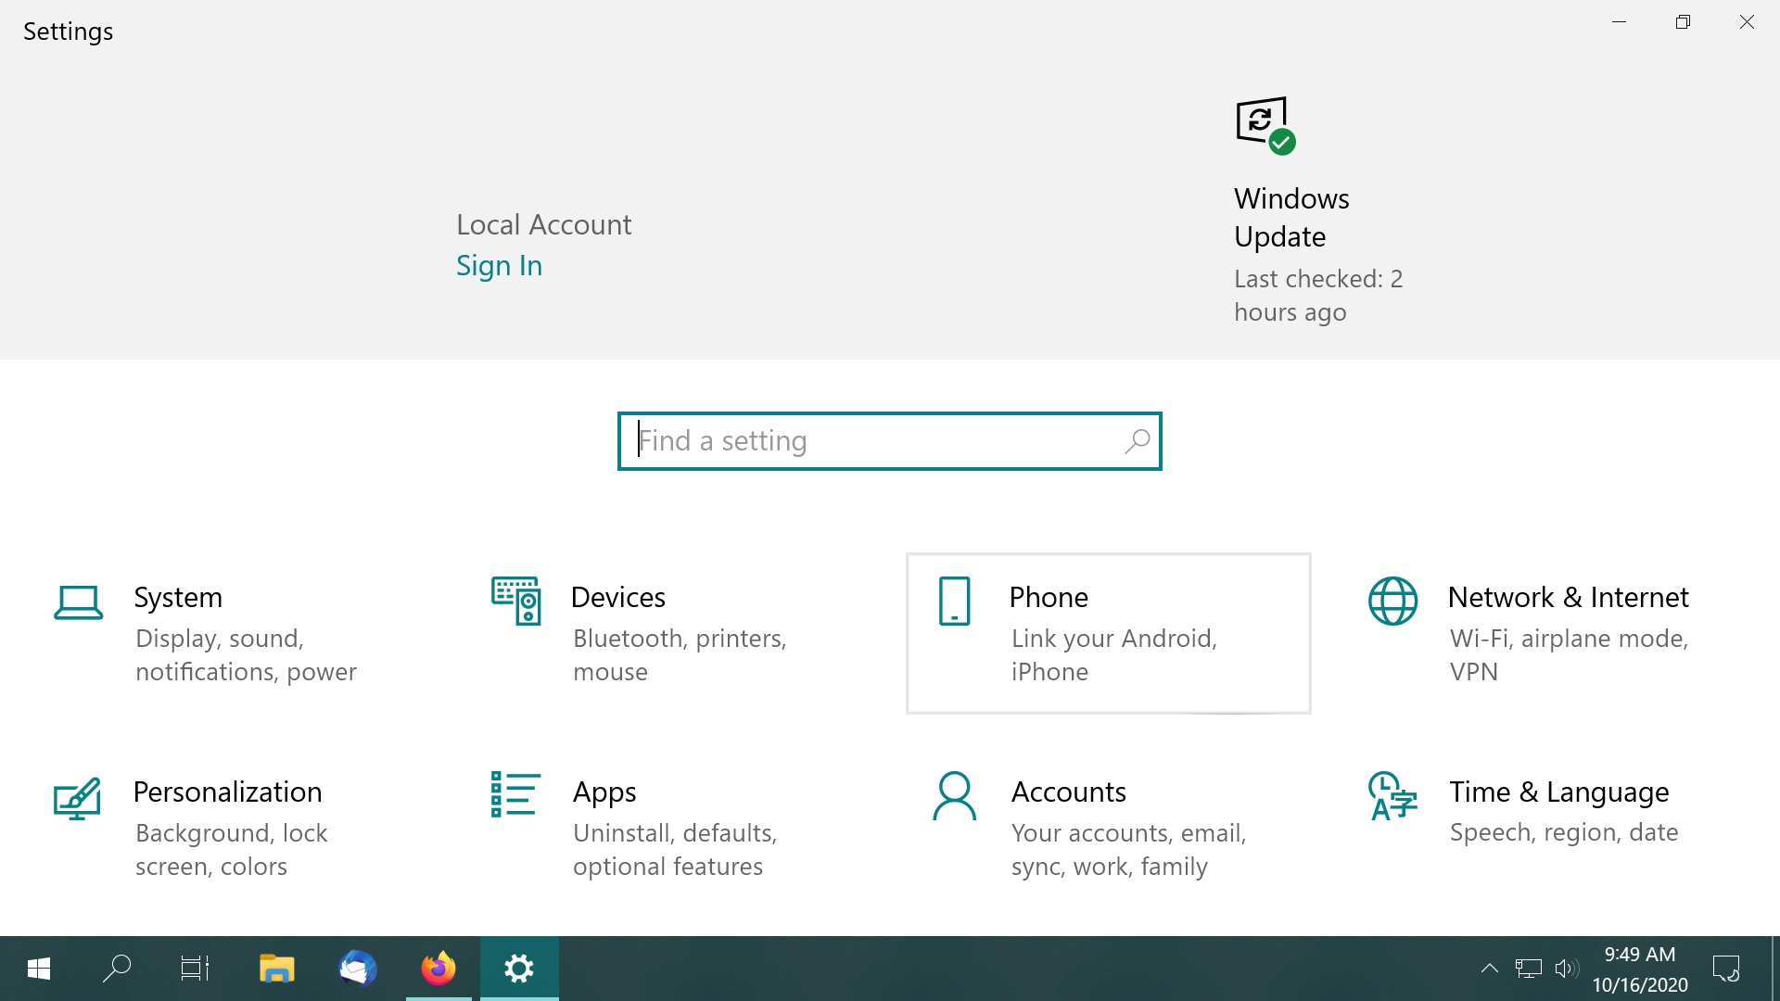1780x1001 pixels.
Task: Open Thunderbird mail from the taskbar
Action: pyautogui.click(x=358, y=969)
